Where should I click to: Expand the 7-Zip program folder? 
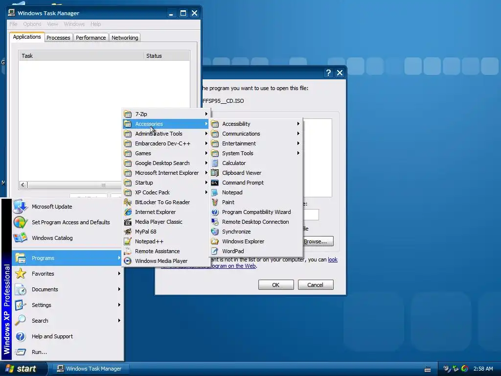tap(166, 114)
